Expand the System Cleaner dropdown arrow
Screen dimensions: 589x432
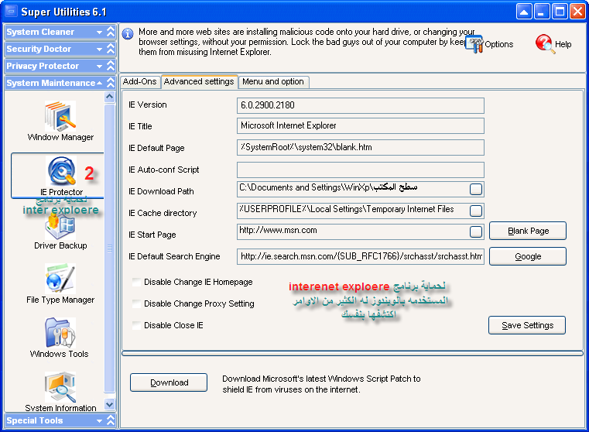pos(99,33)
